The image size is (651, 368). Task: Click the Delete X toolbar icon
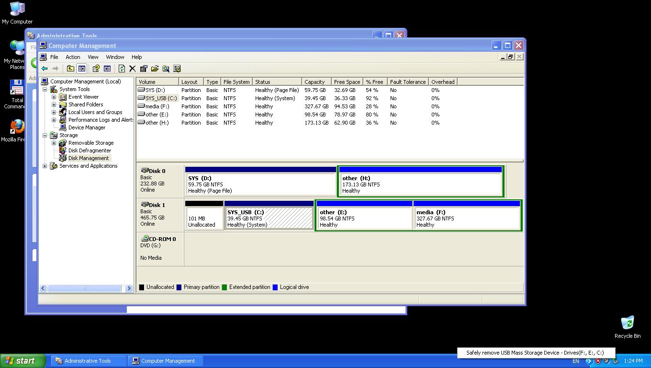(x=133, y=69)
